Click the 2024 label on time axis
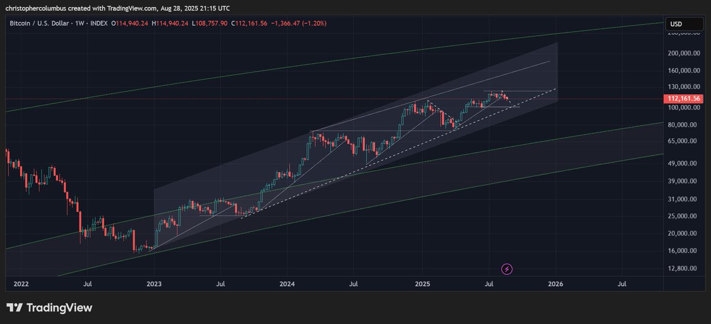This screenshot has height=324, width=711. click(287, 284)
